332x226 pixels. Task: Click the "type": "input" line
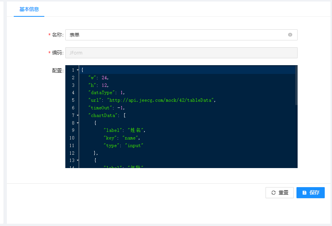[x=123, y=146]
